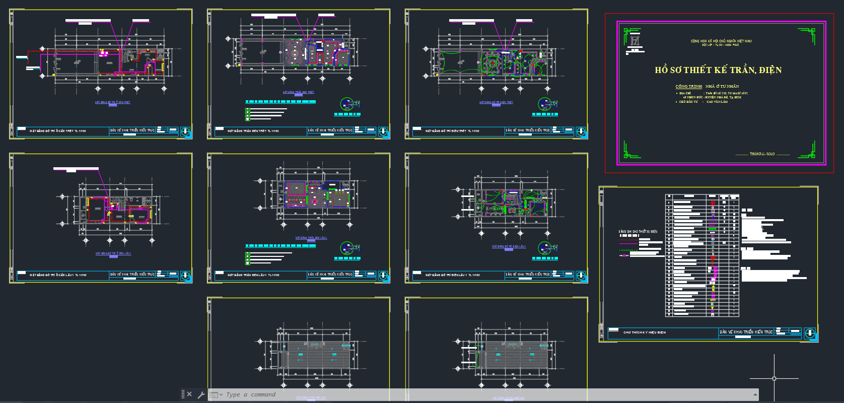
Task: Click top-right green corner ornament on cover page
Action: point(807,36)
